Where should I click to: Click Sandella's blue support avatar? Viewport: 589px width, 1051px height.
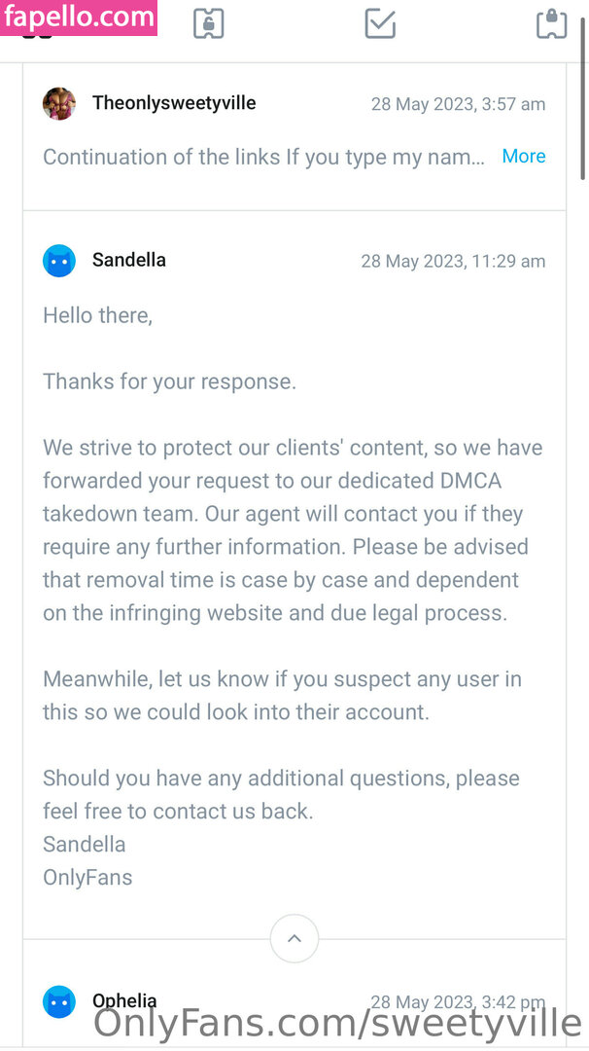[59, 261]
